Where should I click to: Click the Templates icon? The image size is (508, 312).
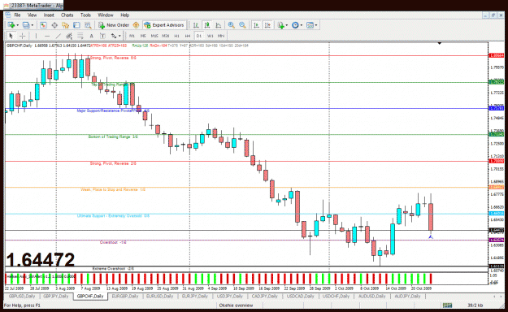tap(310, 25)
